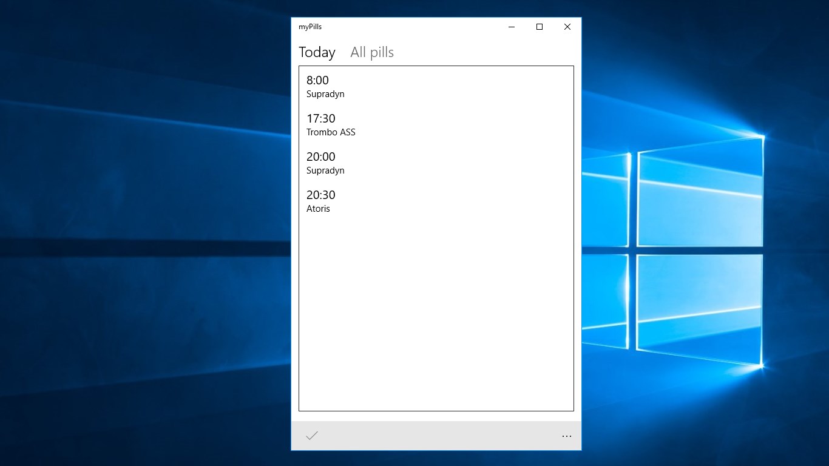
Task: Close the myPills app
Action: (567, 27)
